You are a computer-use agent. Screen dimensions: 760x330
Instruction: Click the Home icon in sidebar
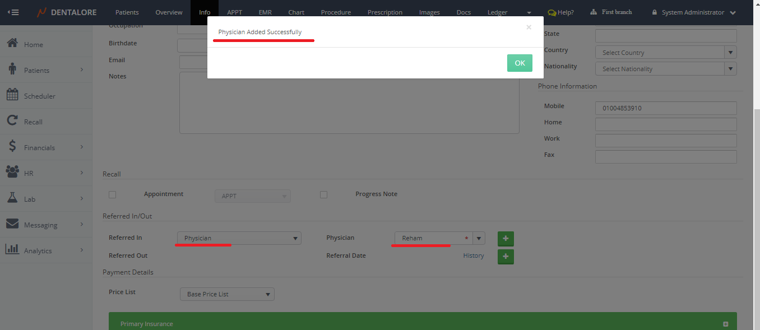(12, 44)
